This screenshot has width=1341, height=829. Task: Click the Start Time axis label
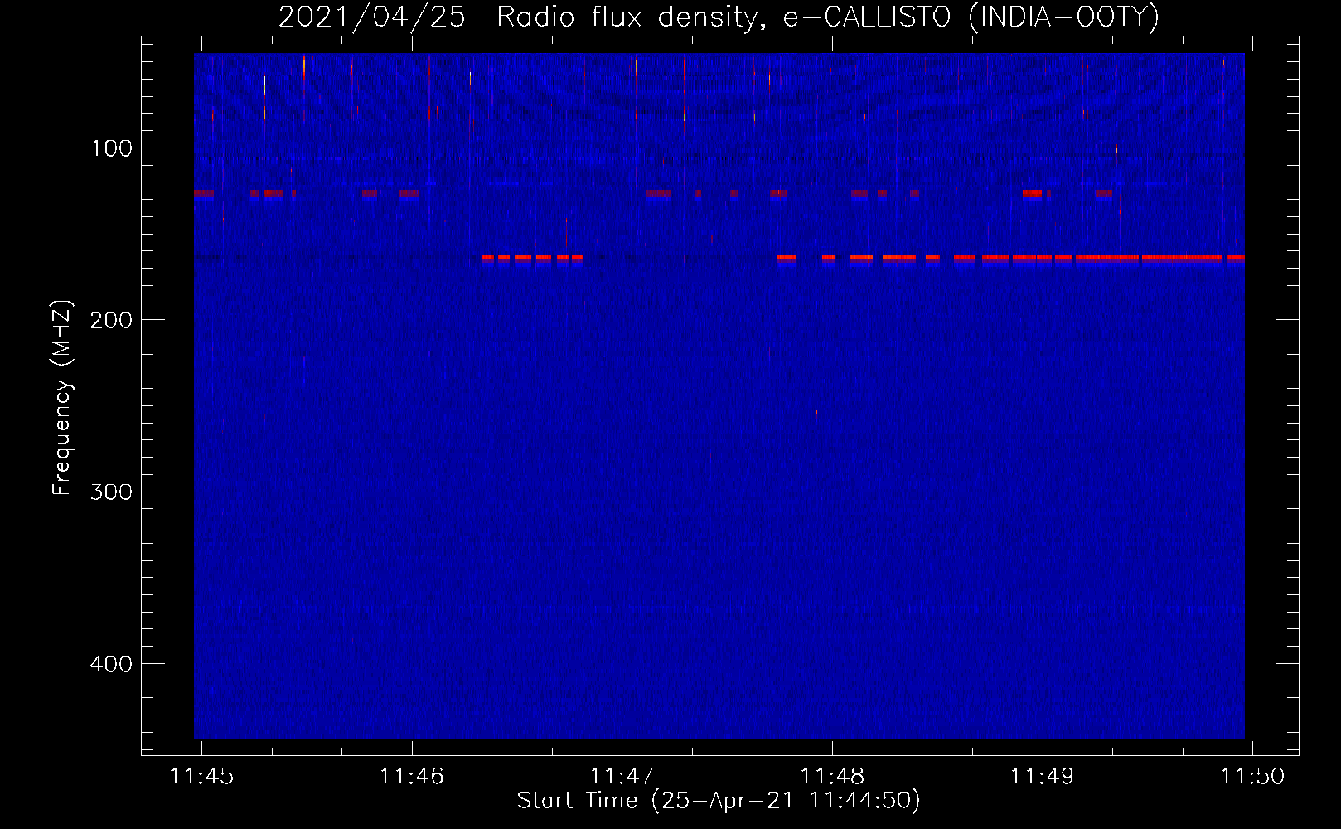point(719,801)
